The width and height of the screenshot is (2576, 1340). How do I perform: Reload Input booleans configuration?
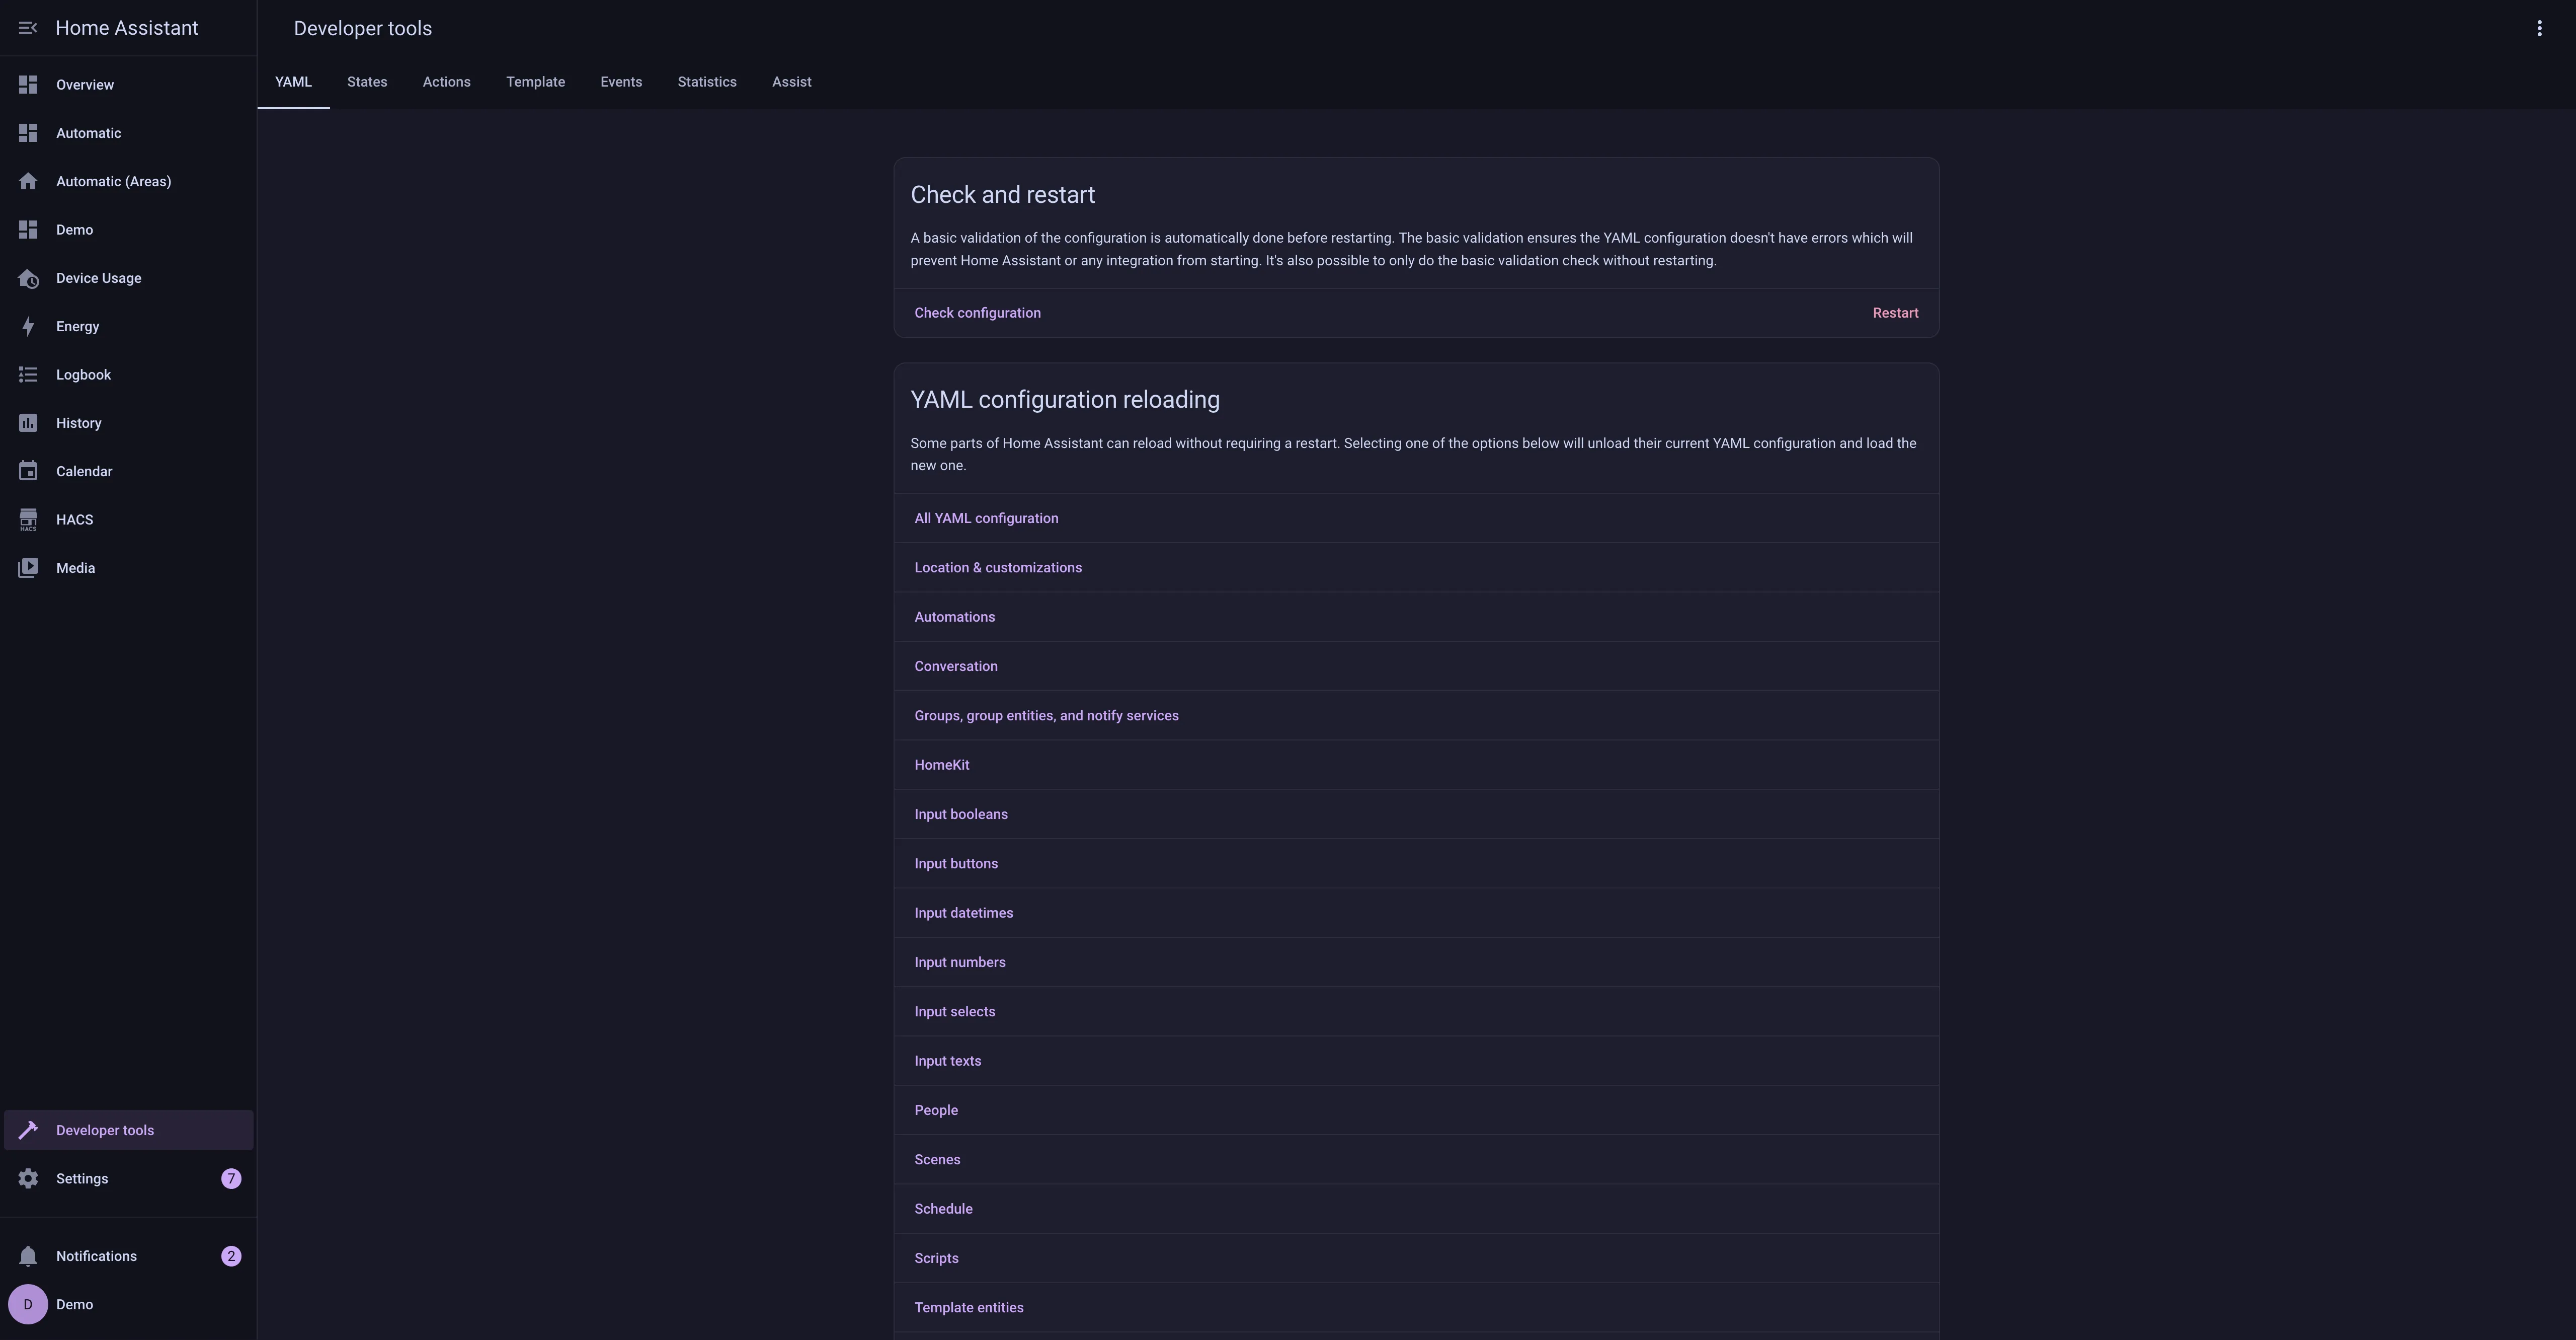960,814
